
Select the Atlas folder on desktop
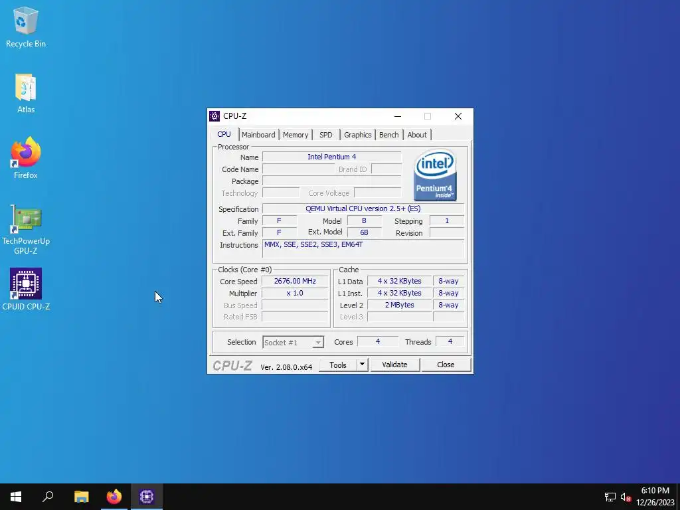(26, 94)
